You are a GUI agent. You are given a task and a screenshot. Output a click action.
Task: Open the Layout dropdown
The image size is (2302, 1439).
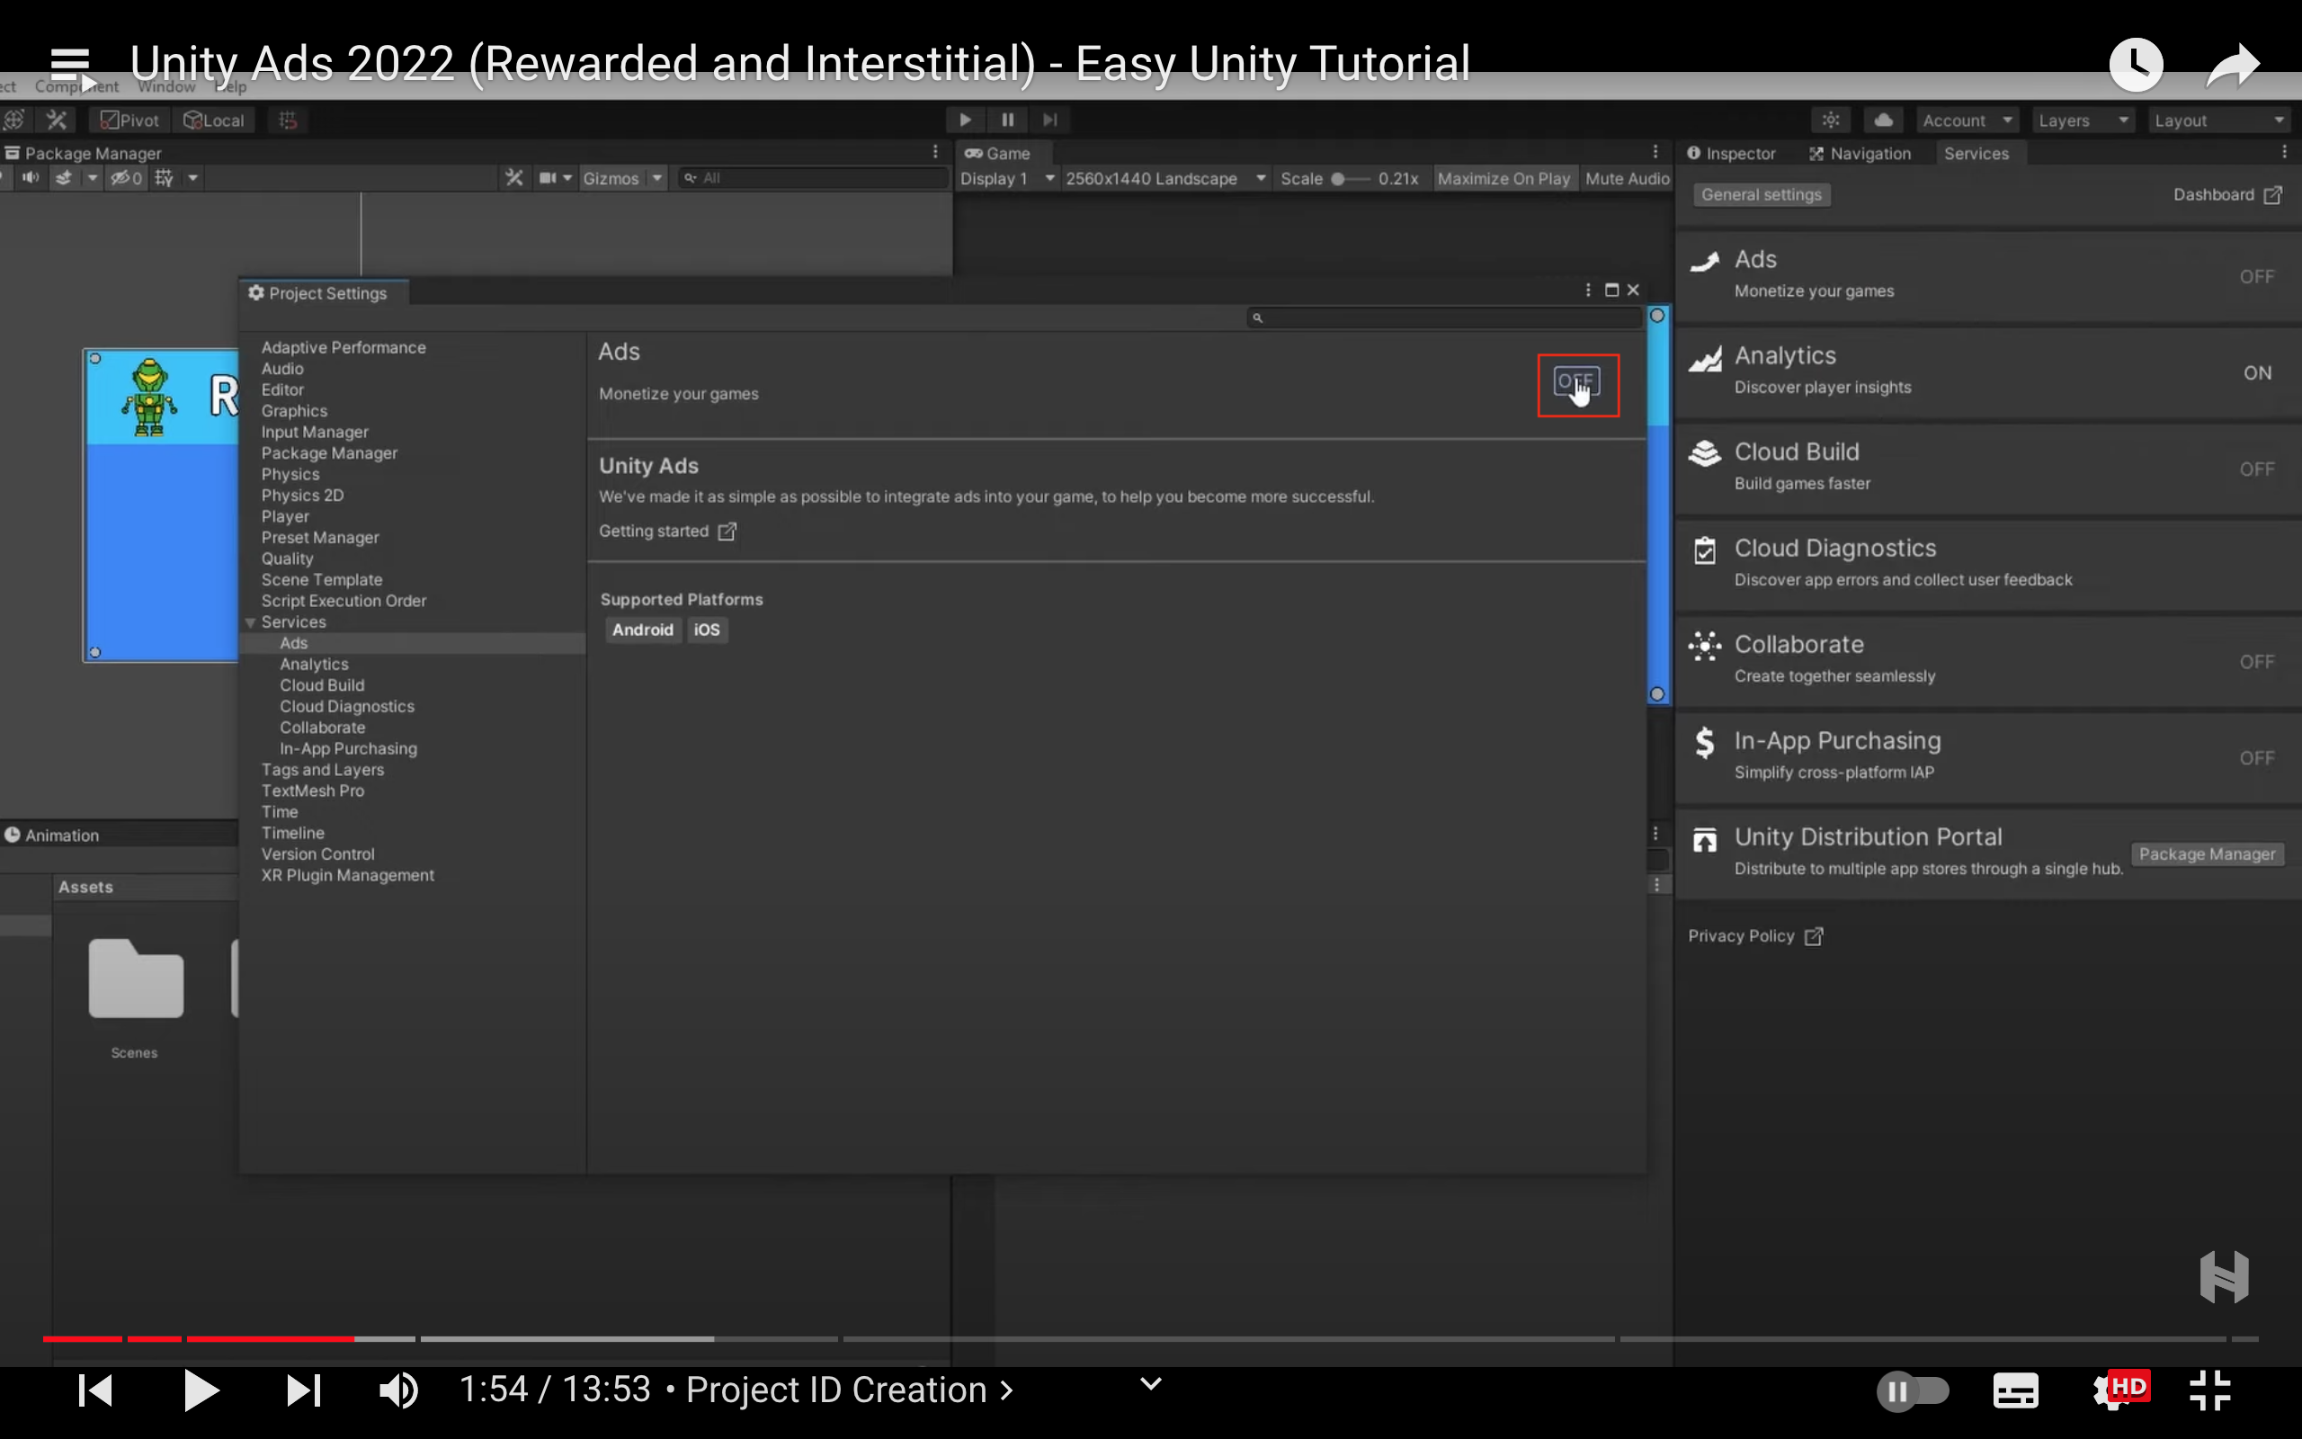tap(2219, 121)
